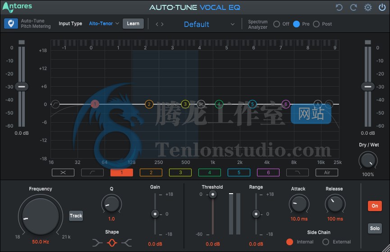
Task: Select the low-pass filter node on graph
Action: [329, 104]
